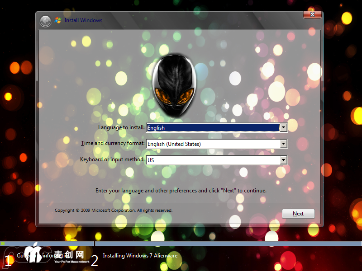Expand the Keyboard or input method arrow
The image size is (362, 271).
(283, 160)
